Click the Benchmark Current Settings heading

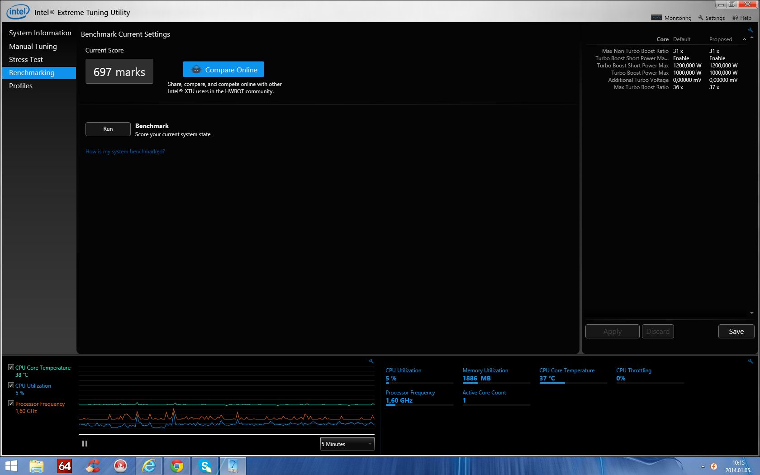126,34
